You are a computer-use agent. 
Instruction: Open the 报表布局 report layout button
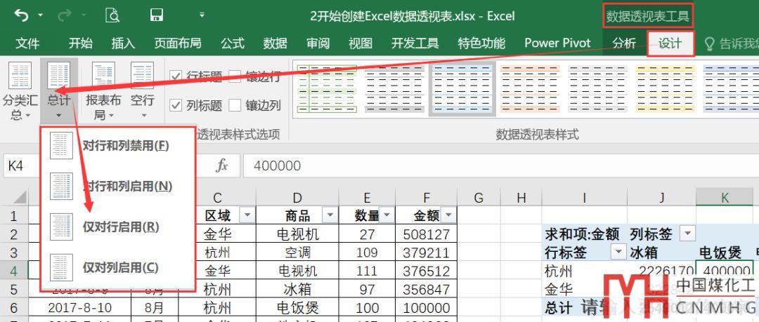(x=103, y=91)
